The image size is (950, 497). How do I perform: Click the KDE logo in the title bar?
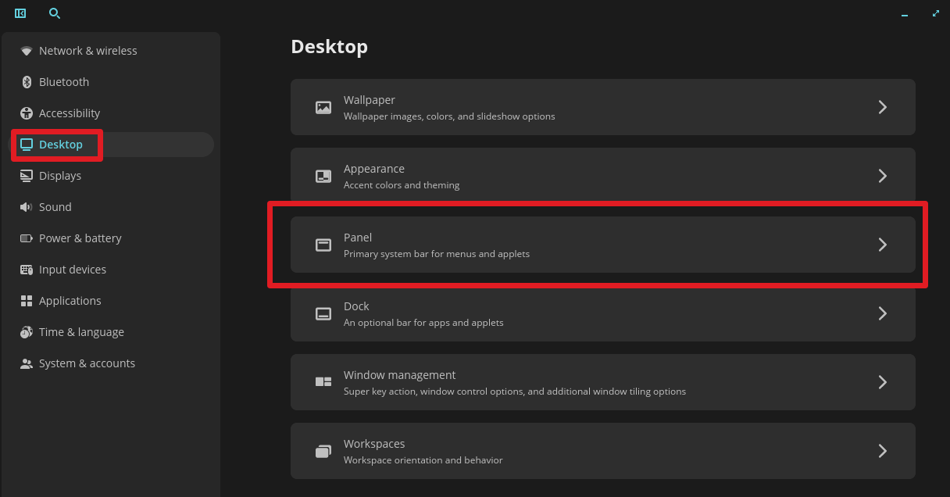pos(20,13)
